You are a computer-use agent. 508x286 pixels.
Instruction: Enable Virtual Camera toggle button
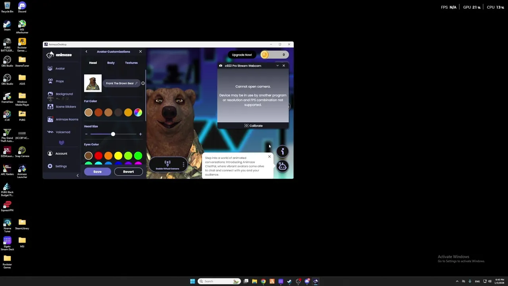click(167, 165)
